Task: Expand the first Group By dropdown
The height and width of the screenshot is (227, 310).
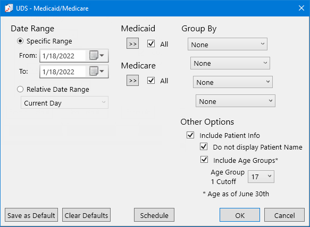Action: [x=228, y=44]
